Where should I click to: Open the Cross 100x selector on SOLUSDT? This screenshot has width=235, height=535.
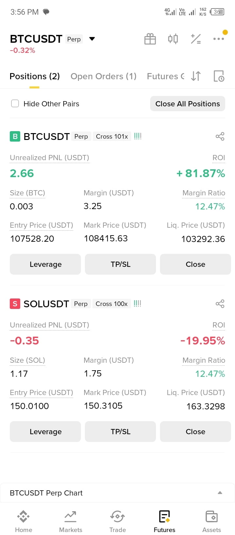(112, 304)
